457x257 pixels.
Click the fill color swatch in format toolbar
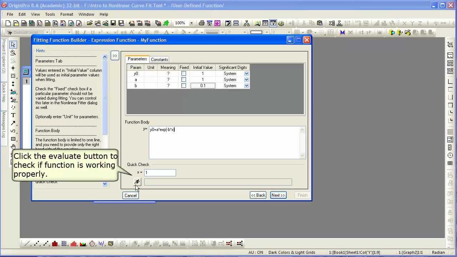pos(256,32)
